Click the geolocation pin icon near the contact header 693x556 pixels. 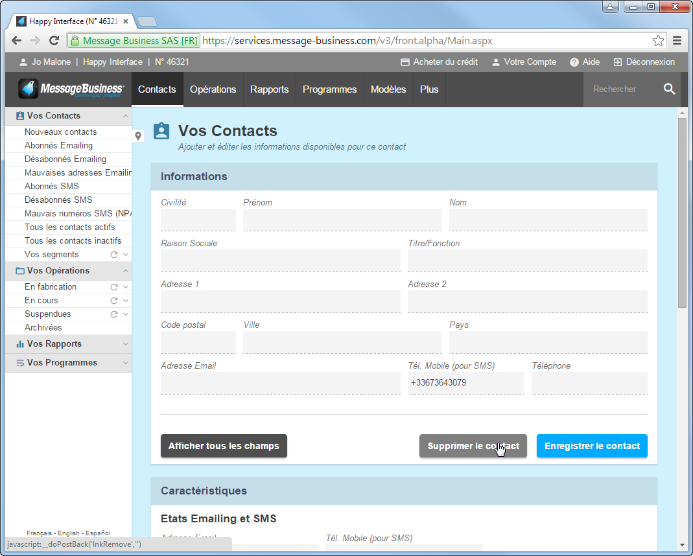pyautogui.click(x=138, y=136)
